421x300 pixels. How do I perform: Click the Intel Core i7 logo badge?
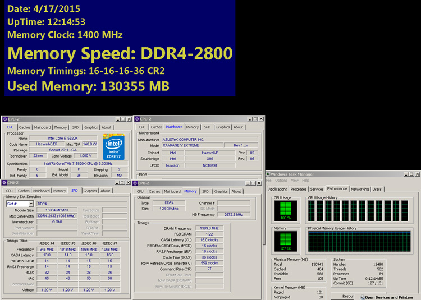coord(113,147)
